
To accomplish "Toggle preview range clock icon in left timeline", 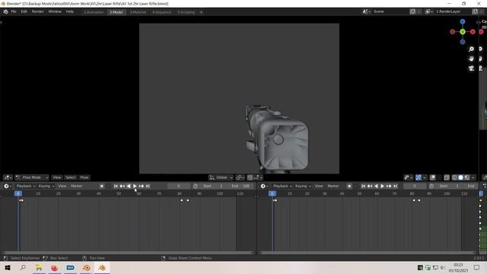I will (x=196, y=186).
